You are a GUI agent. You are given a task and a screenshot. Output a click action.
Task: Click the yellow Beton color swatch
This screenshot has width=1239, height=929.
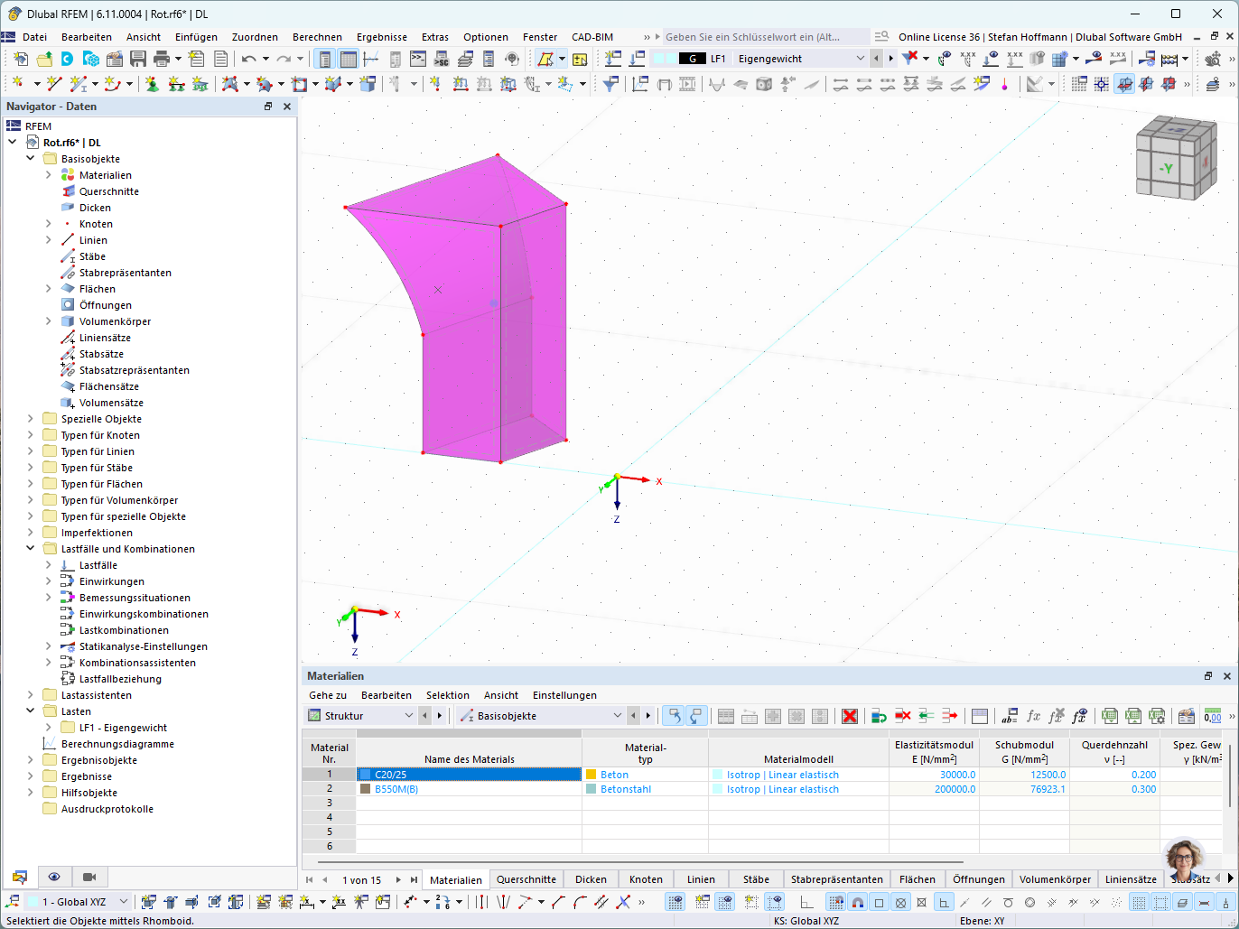[592, 775]
